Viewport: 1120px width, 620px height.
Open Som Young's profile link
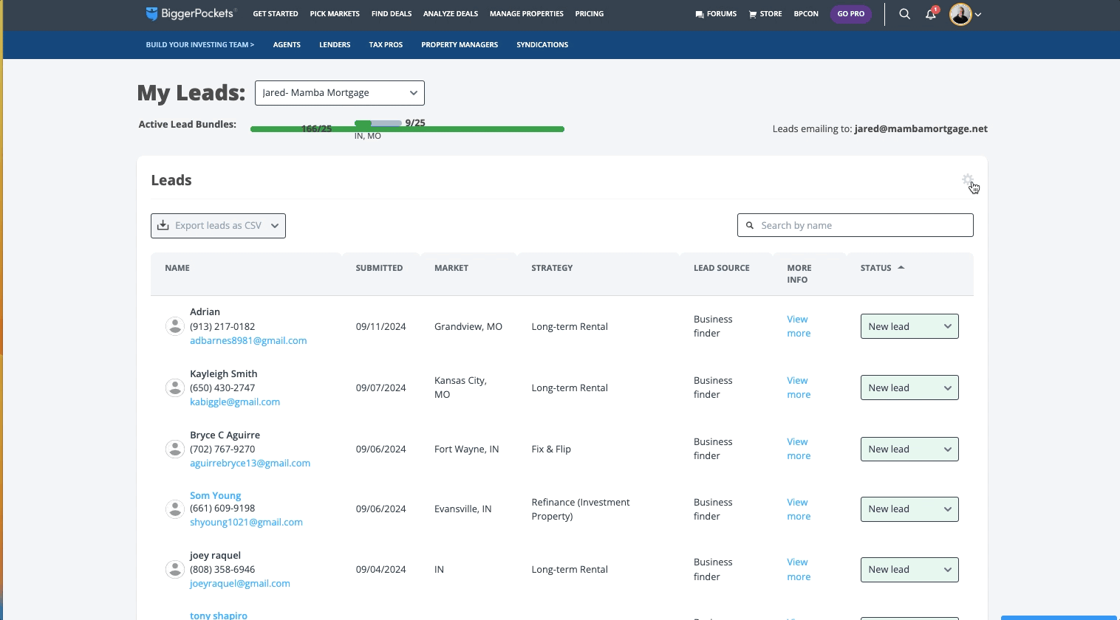pyautogui.click(x=215, y=495)
